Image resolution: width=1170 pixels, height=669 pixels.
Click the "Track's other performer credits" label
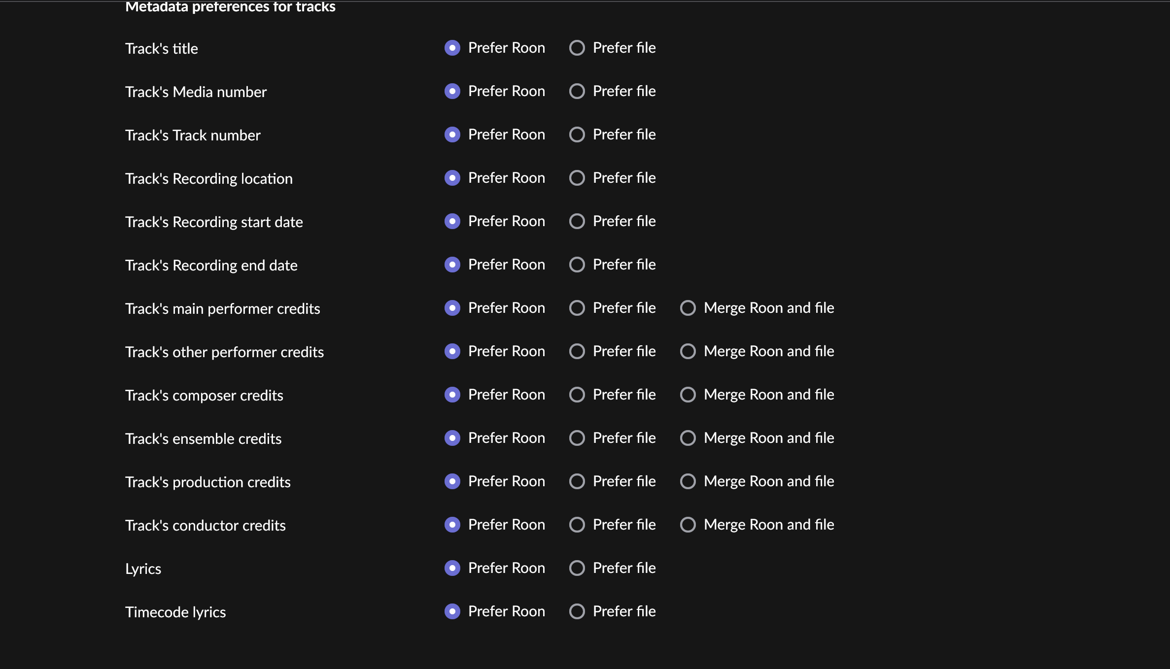coord(225,352)
